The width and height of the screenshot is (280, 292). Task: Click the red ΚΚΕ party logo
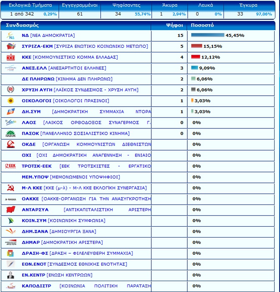10,57
